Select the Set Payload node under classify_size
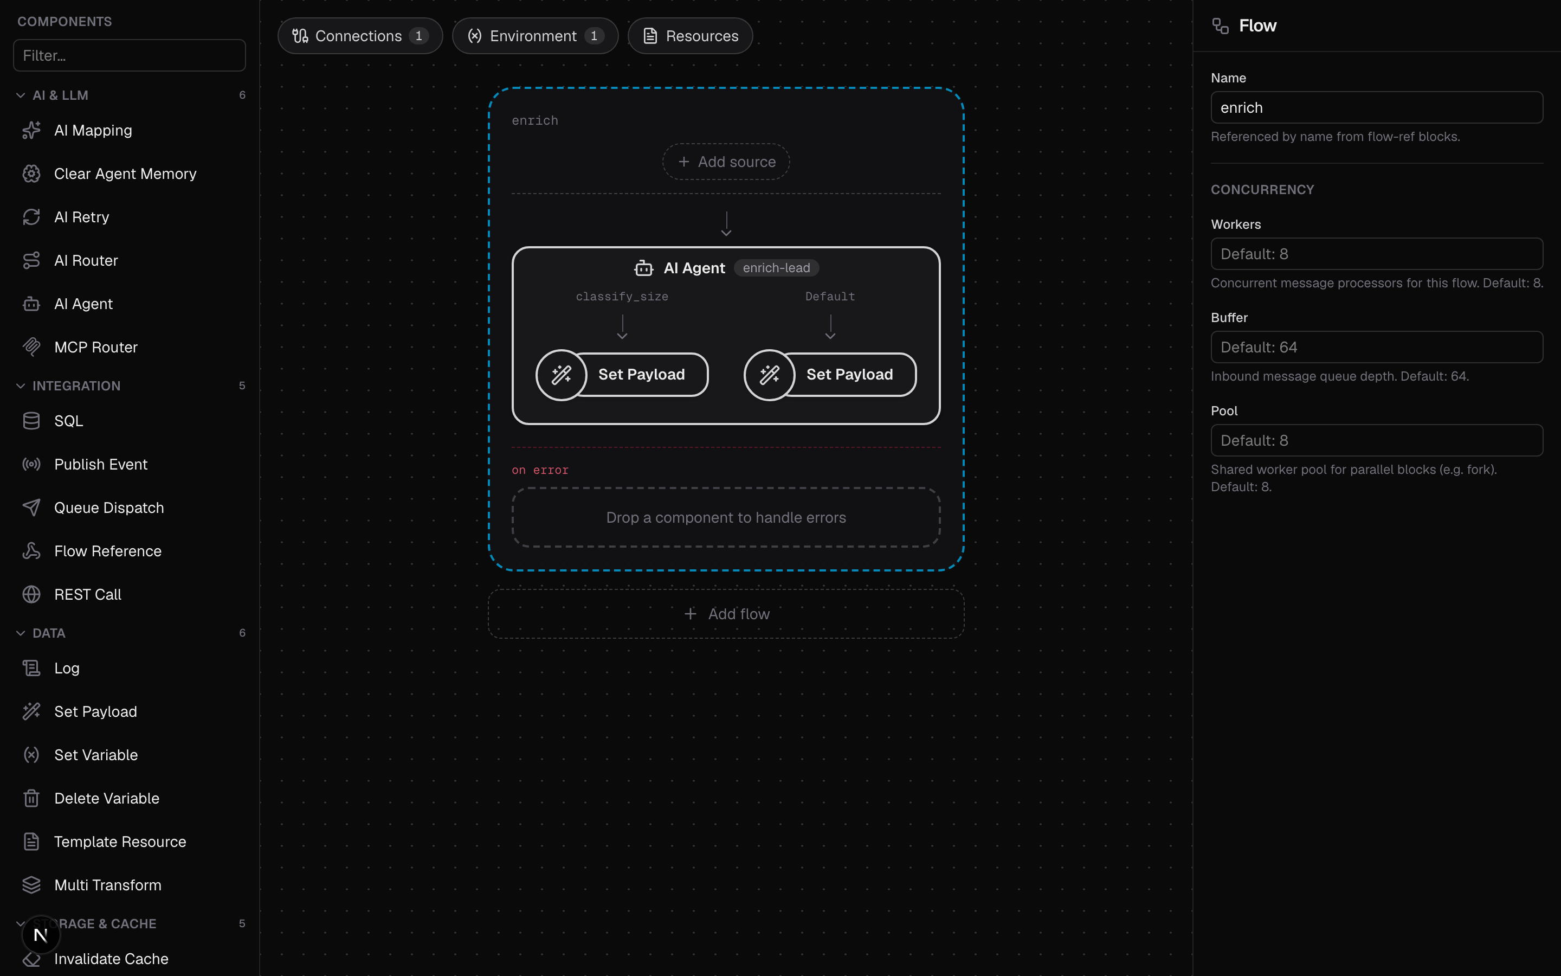This screenshot has width=1561, height=976. 622,374
